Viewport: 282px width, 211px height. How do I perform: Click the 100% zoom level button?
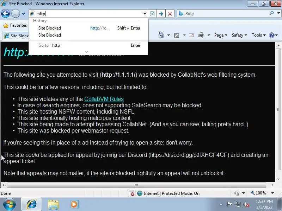click(x=258, y=193)
